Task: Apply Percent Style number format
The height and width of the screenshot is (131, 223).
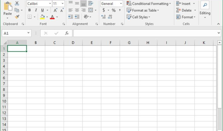Action: (114, 10)
